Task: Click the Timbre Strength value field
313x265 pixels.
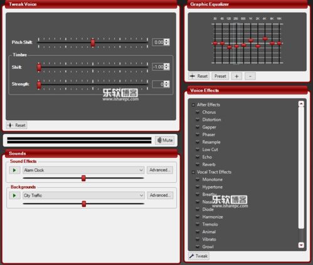Action: 158,84
